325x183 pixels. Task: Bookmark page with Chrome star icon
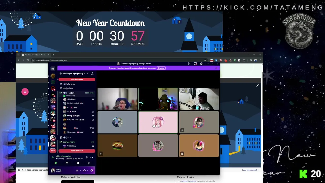click(x=205, y=60)
